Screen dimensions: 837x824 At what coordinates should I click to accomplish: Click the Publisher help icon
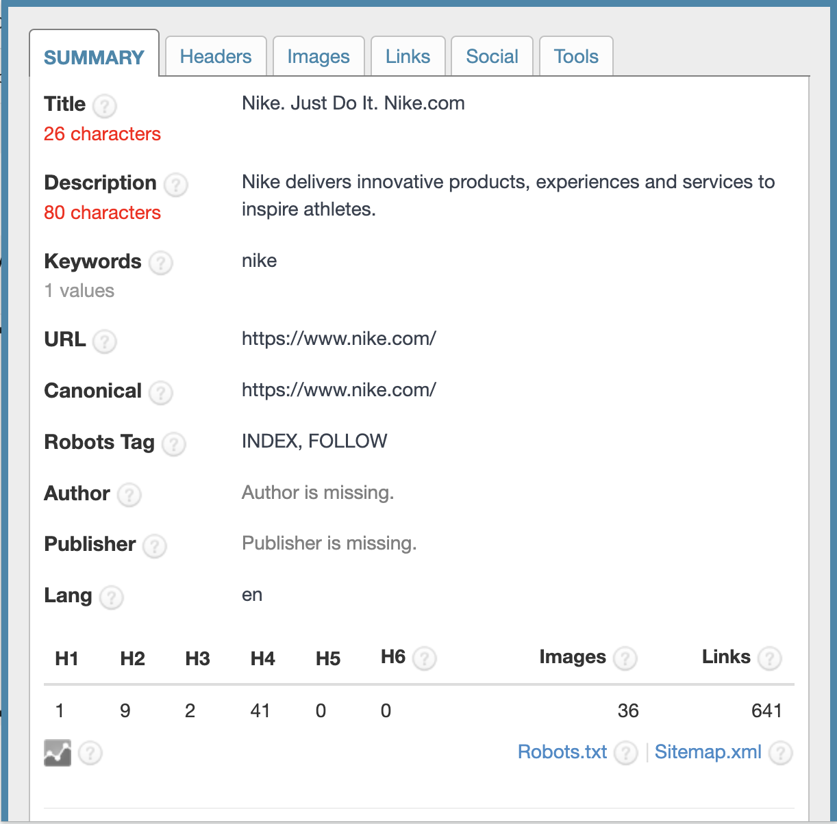pos(154,546)
